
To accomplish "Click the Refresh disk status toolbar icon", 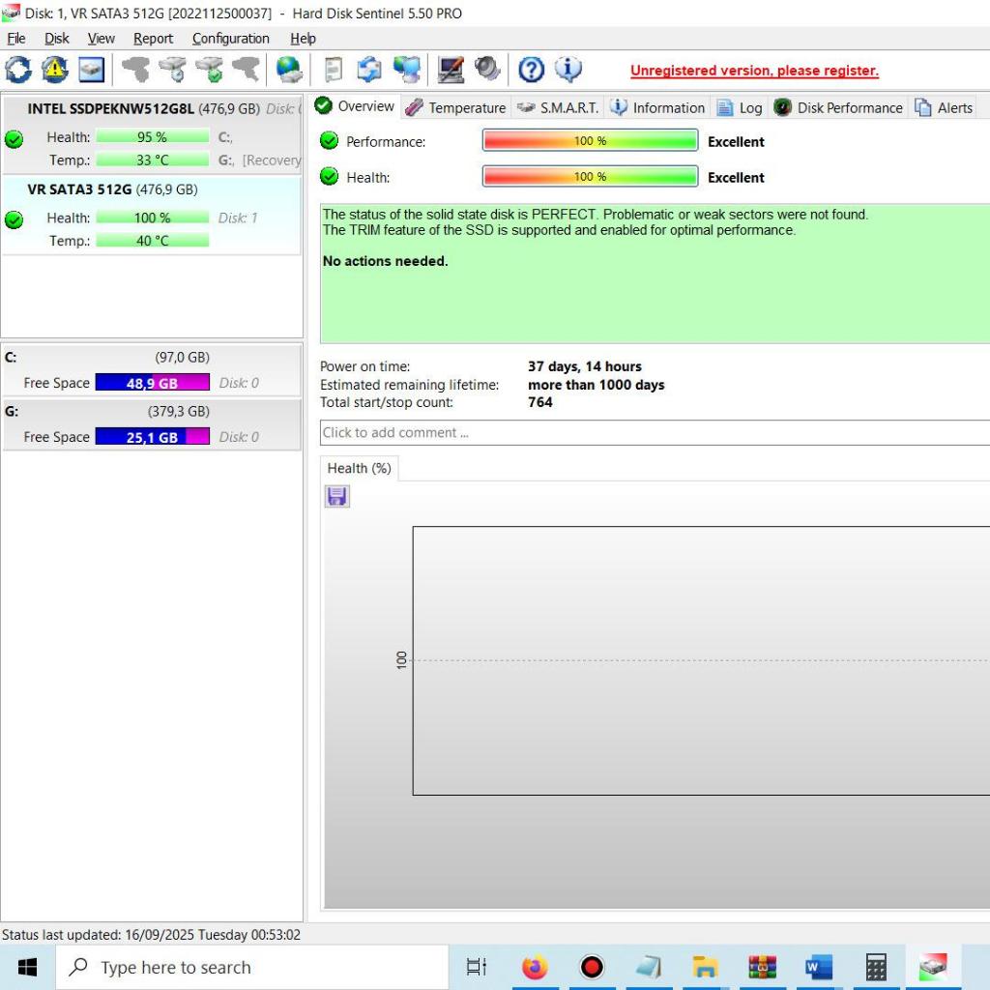I will 18,70.
